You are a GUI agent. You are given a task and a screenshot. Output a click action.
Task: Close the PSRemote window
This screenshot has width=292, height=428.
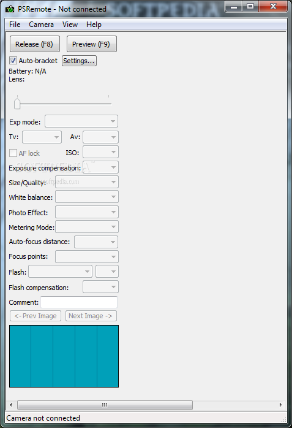click(273, 7)
